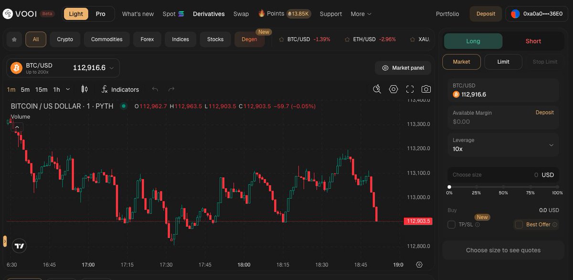Image resolution: width=573 pixels, height=280 pixels.
Task: Go to the Derivatives section
Action: point(209,14)
